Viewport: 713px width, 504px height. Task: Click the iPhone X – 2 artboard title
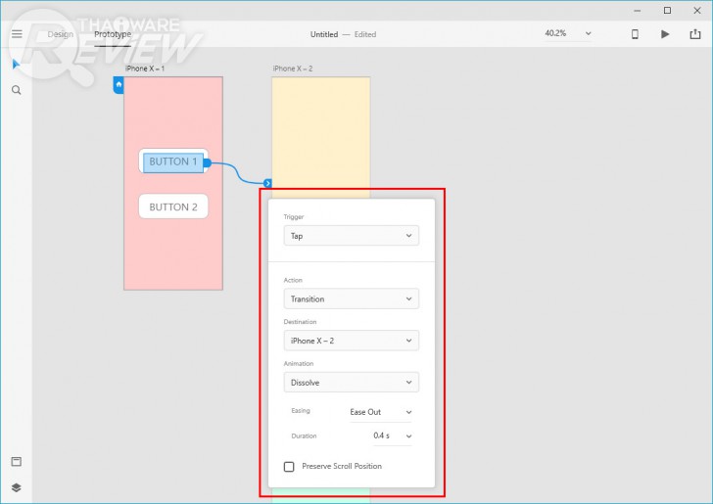293,69
